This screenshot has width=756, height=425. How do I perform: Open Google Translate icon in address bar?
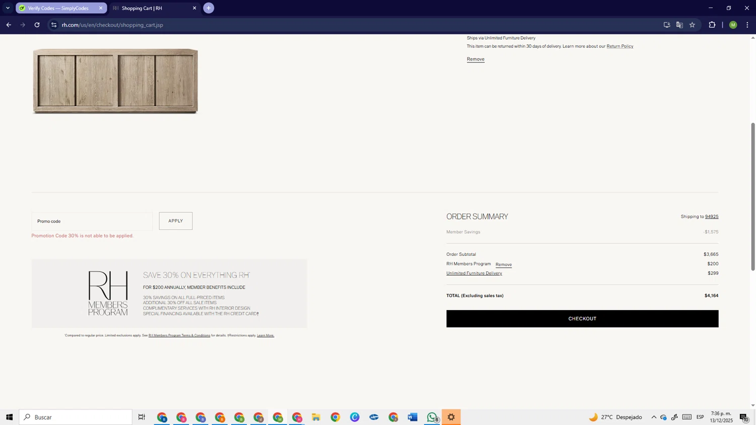point(679,25)
